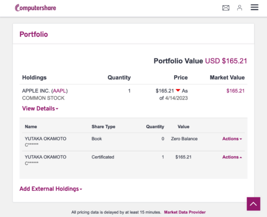Click the Computershare logo

click(x=35, y=8)
